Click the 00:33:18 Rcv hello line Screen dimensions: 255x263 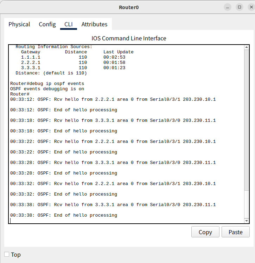click(113, 120)
